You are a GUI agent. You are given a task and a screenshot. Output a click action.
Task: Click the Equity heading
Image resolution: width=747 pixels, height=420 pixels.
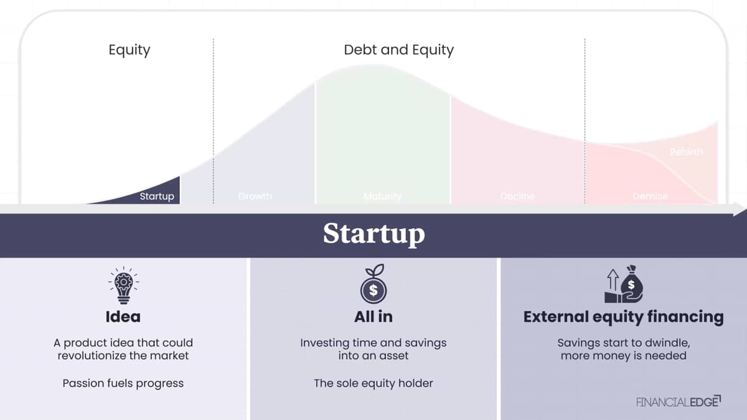(129, 50)
